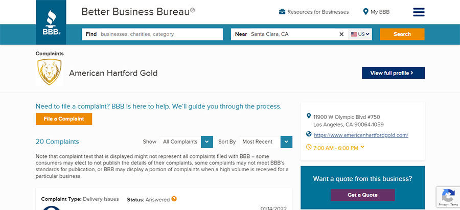The image size is (460, 210).
Task: Expand the business hours chevron
Action: [362, 147]
